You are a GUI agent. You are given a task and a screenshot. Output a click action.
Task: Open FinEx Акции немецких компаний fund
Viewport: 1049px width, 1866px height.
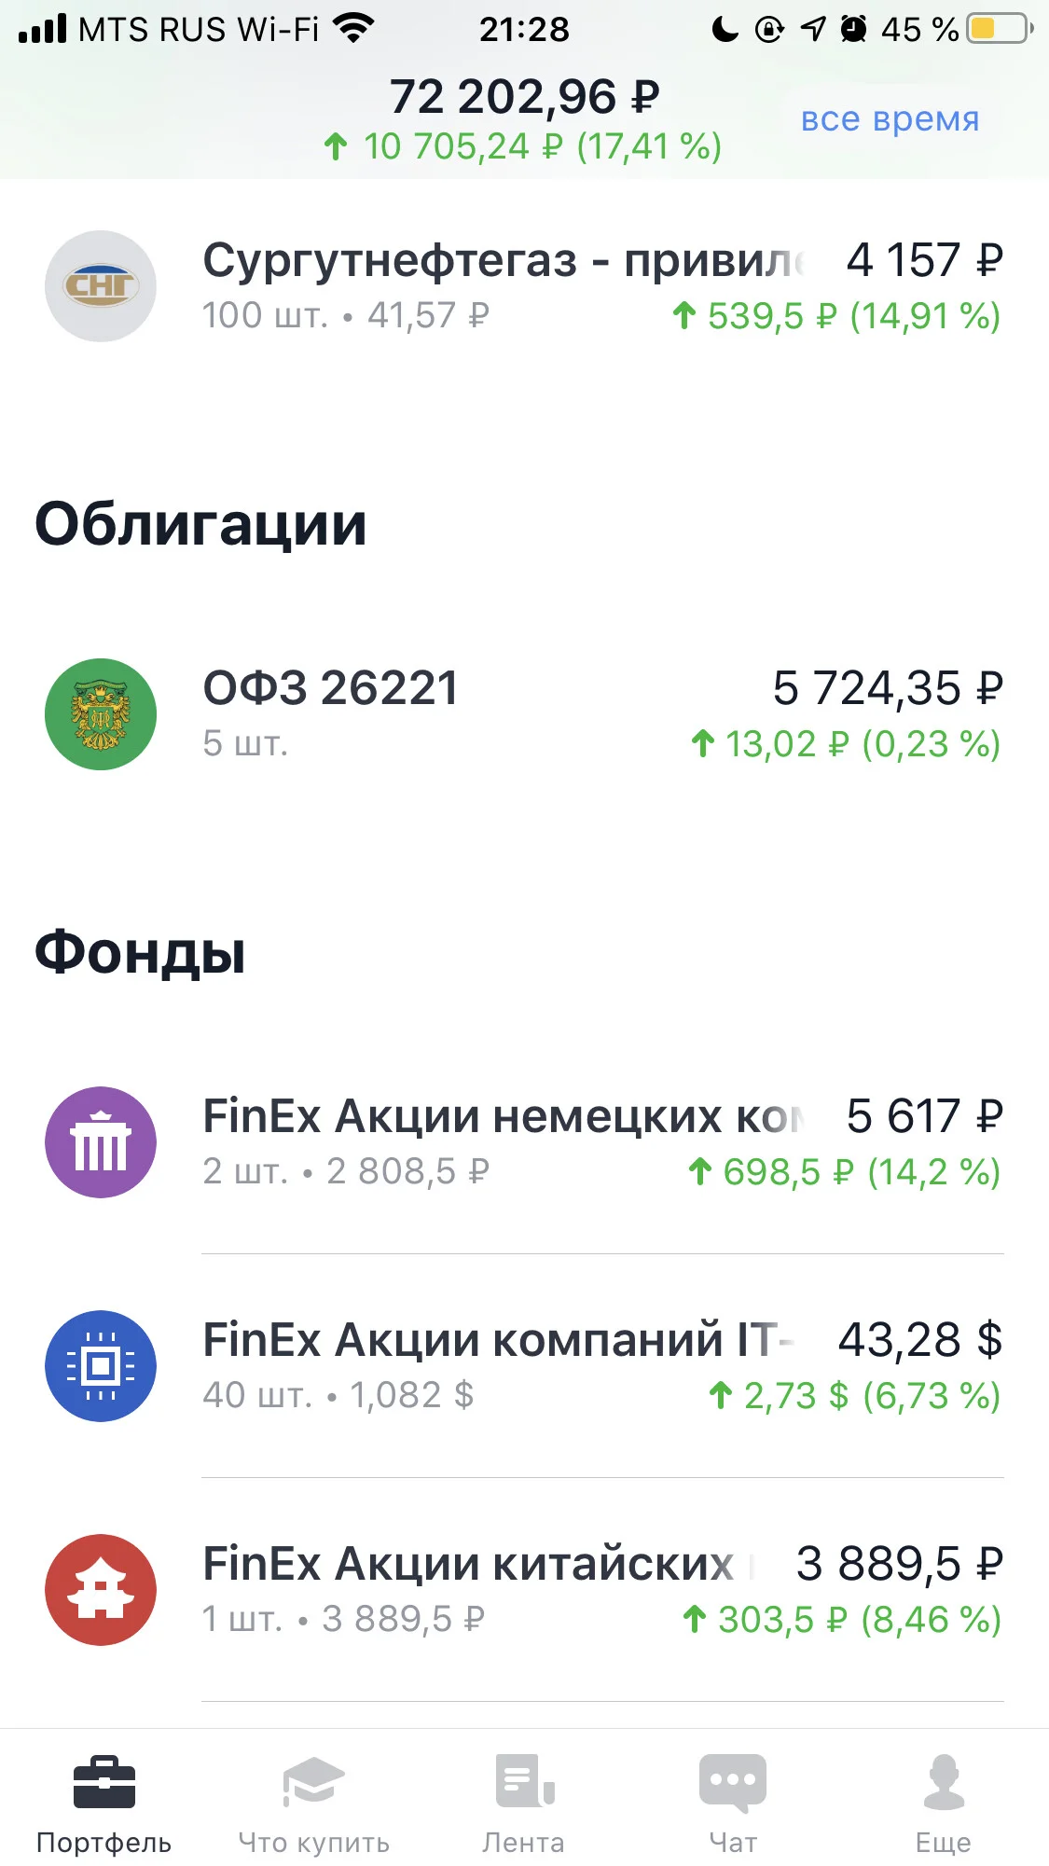tap(524, 1142)
